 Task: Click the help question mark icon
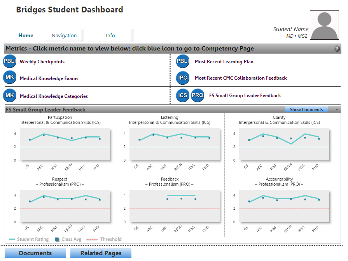[337, 49]
